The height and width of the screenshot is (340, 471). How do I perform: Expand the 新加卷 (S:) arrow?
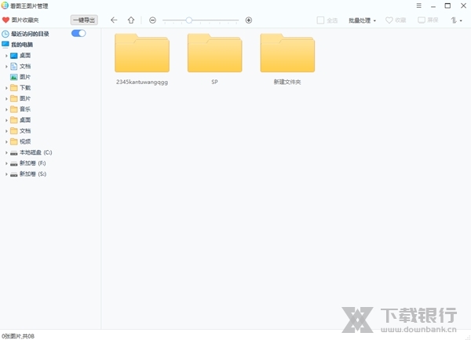6,174
